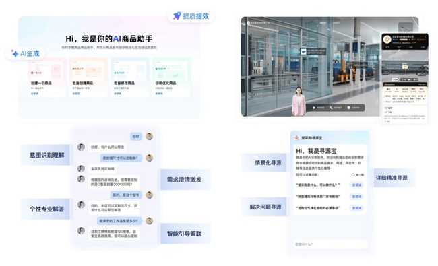Image resolution: width=438 pixels, height=266 pixels.
Task: Click the 寻源宝 chat input field
Action: click(x=330, y=244)
